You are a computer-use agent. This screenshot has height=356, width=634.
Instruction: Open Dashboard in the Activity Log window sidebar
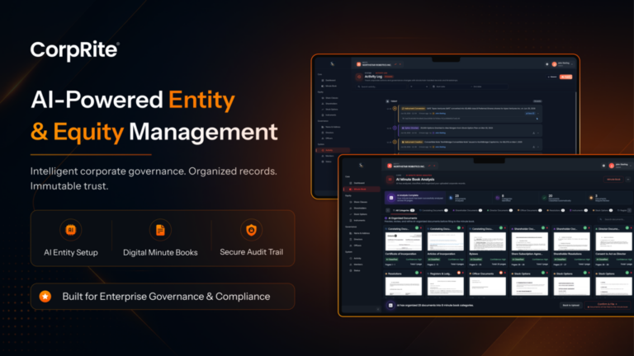(329, 80)
